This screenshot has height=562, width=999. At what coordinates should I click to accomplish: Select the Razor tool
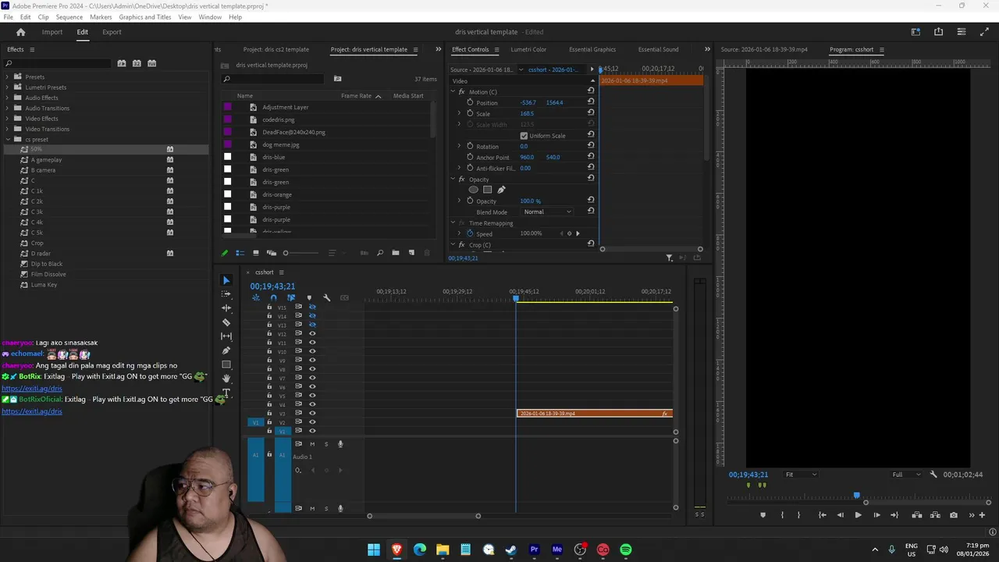point(226,322)
